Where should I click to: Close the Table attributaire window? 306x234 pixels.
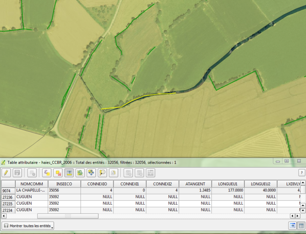(x=299, y=161)
